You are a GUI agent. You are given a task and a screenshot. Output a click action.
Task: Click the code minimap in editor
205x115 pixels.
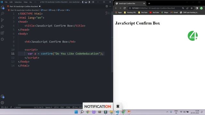(108, 13)
